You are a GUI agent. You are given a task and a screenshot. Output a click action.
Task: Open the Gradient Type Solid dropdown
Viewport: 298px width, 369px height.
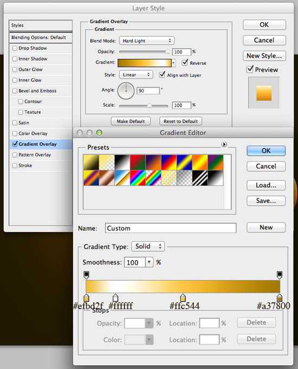[x=148, y=246]
